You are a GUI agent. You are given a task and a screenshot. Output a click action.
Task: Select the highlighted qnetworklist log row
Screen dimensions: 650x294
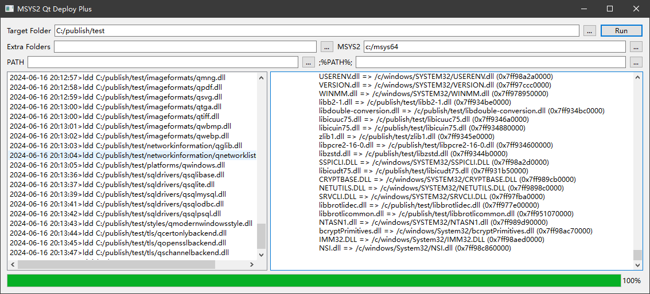point(133,156)
